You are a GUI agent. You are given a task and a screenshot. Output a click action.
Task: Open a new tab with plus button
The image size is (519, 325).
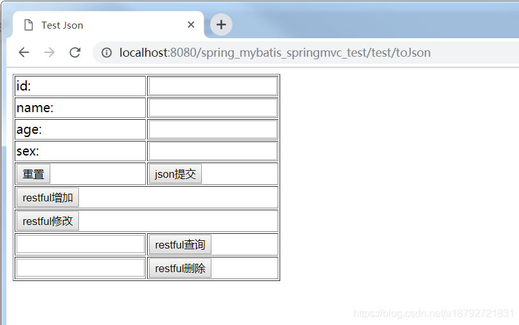click(221, 24)
